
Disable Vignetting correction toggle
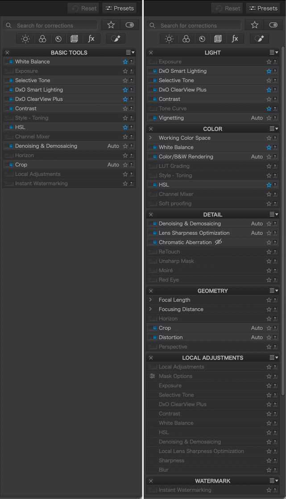pos(153,118)
